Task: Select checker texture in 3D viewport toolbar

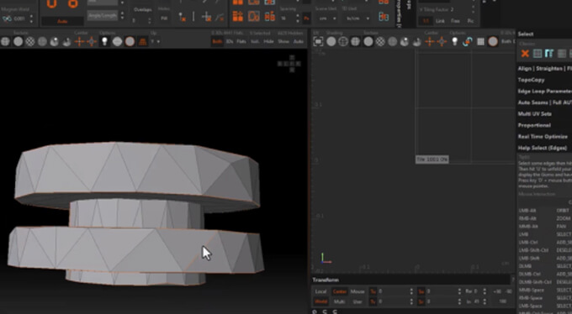Action: coord(30,41)
